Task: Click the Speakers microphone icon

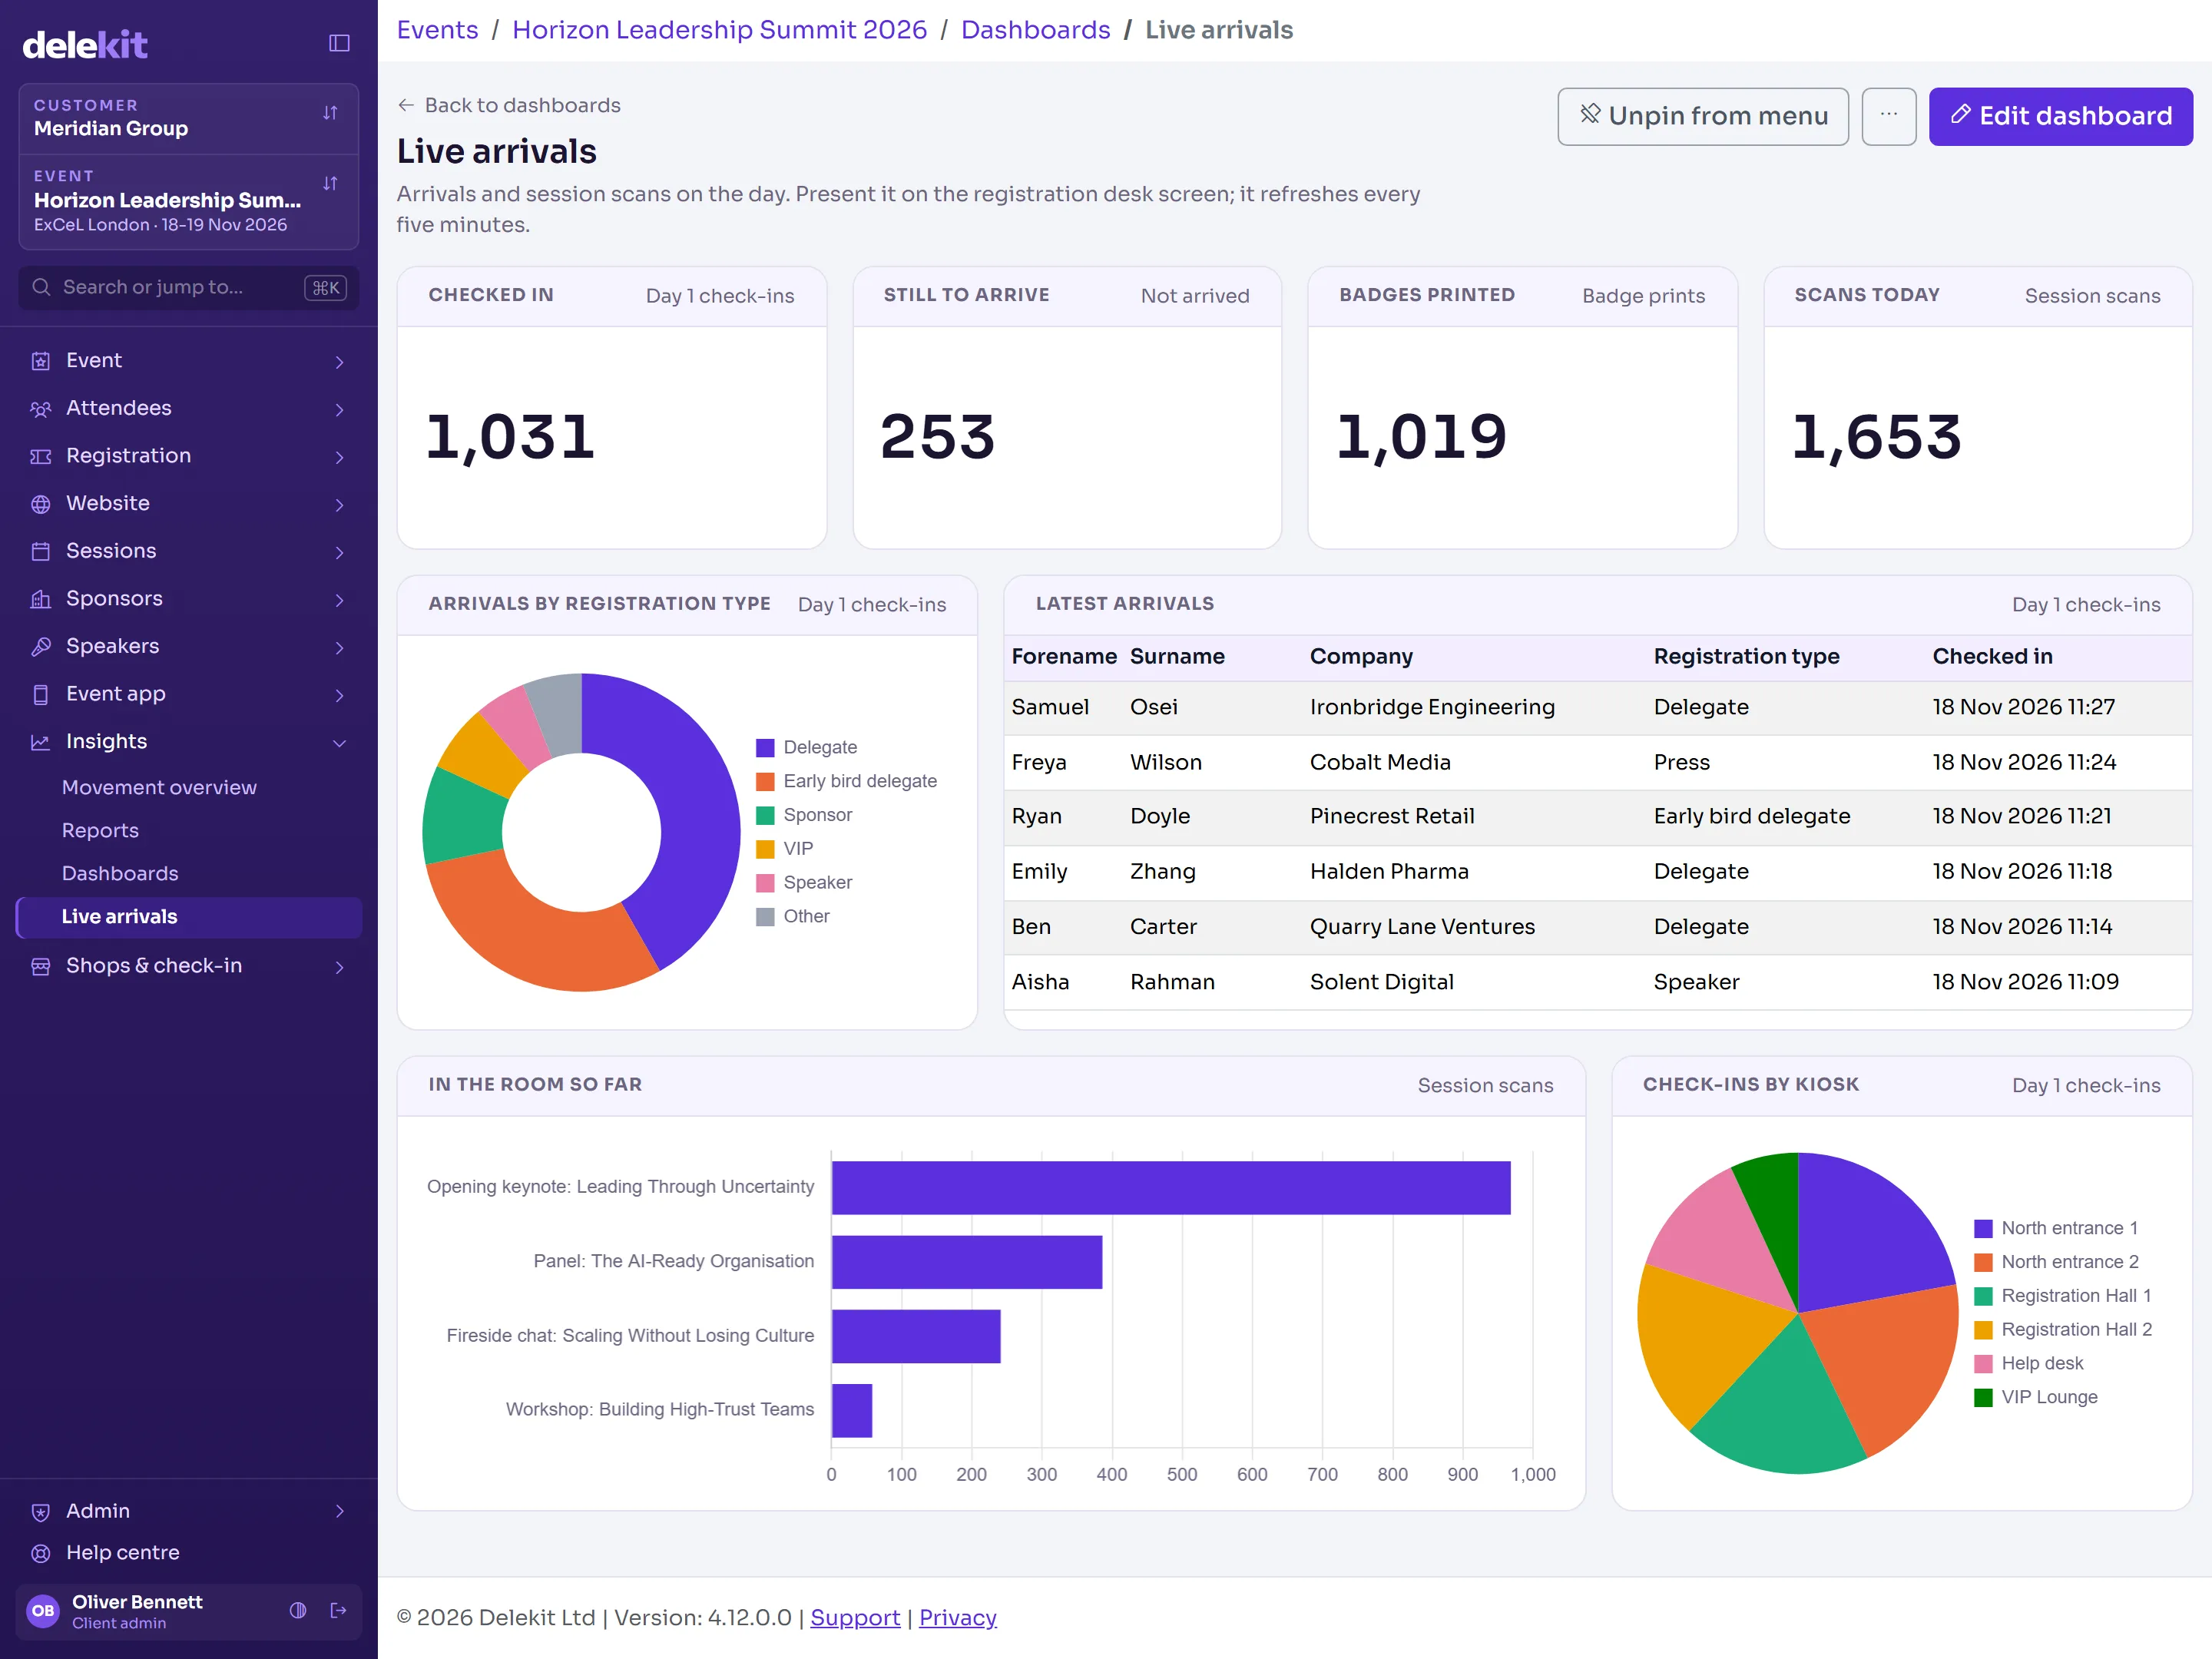Action: [41, 647]
